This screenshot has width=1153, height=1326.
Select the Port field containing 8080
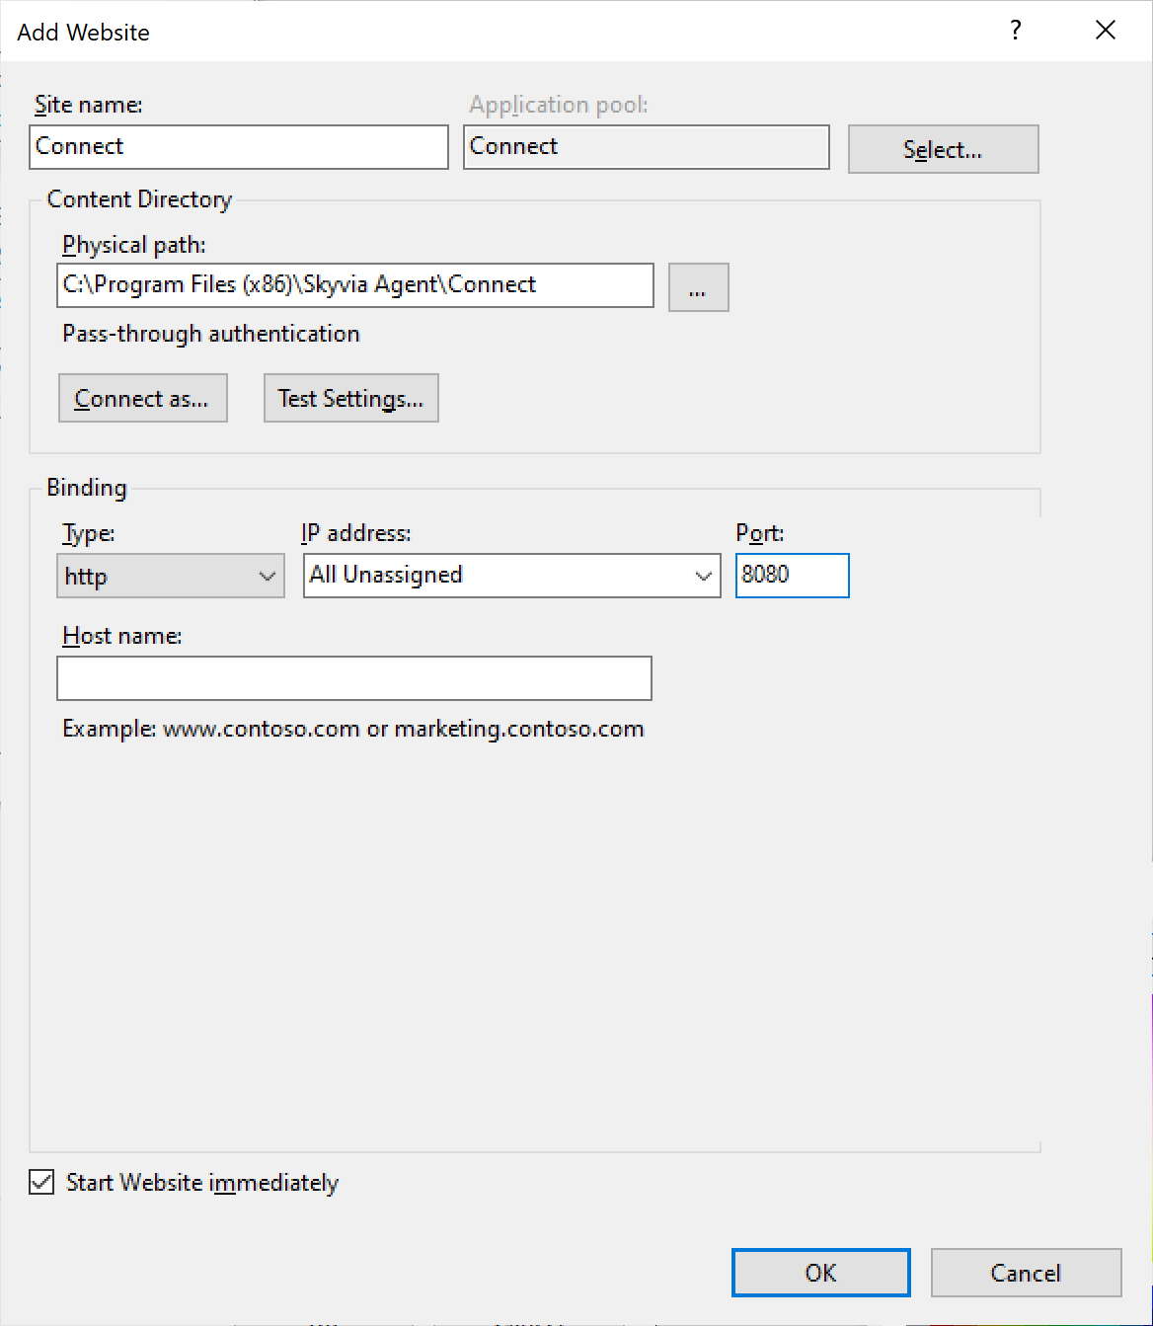[x=792, y=576]
